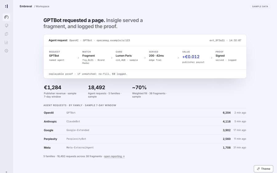The image size is (277, 173).
Task: Click the status dot at sidebar bottom
Action: click(x=6, y=172)
